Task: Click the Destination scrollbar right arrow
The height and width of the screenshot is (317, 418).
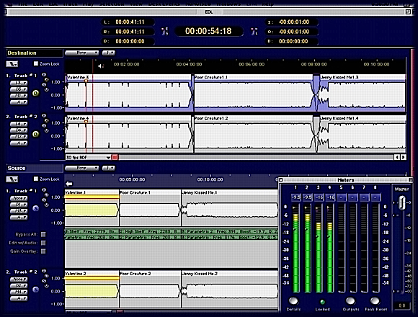Action: [404, 158]
